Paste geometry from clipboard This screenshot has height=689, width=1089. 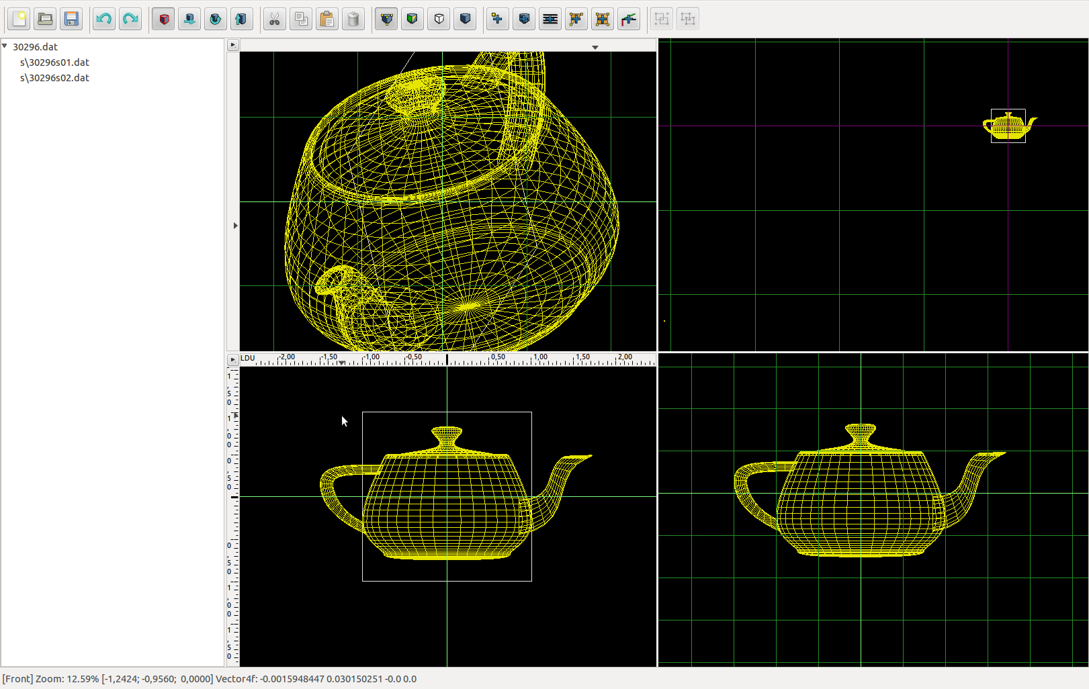click(x=327, y=19)
